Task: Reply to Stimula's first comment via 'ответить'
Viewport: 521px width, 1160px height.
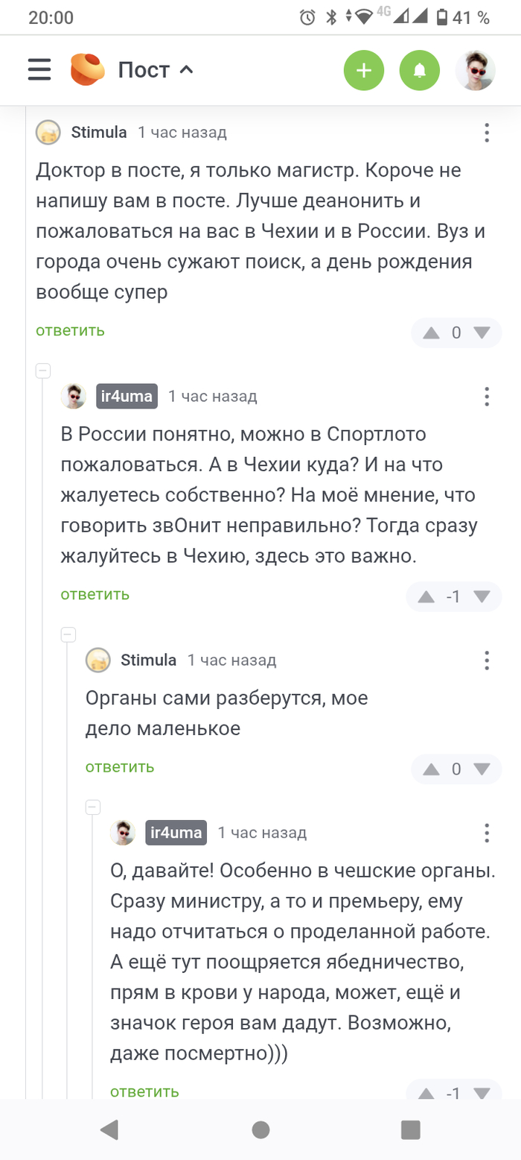Action: 70,330
